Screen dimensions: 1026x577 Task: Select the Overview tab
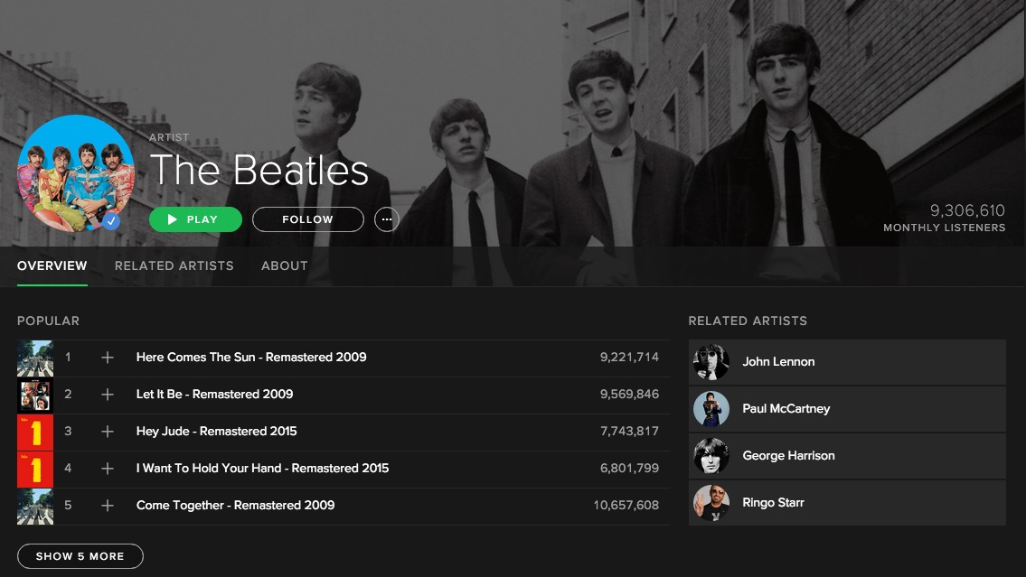coord(52,265)
